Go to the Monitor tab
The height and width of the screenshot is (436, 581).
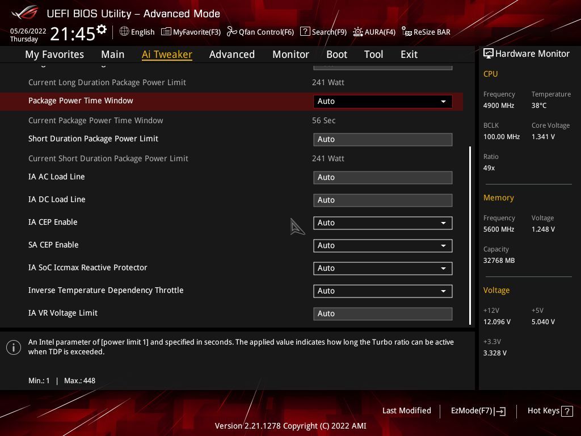coord(290,54)
